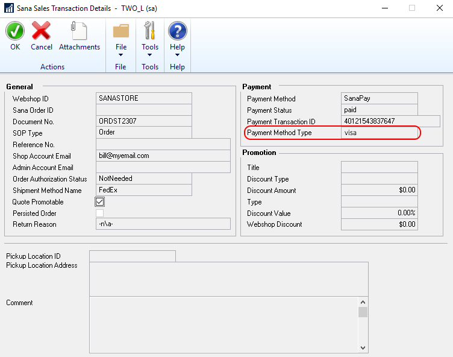Enable the Persisted Order checkbox
453x357 pixels.
[100, 213]
